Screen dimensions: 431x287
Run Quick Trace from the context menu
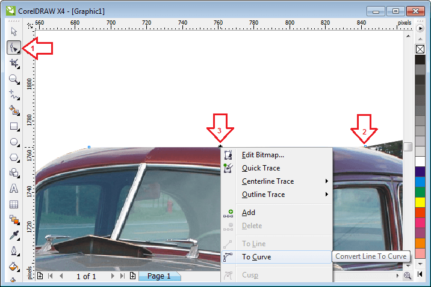261,168
